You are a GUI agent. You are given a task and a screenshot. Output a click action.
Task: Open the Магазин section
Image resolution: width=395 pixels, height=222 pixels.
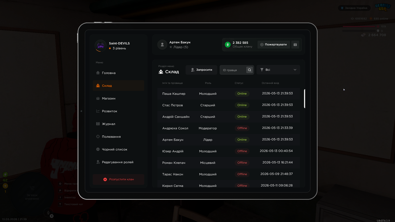point(118,98)
